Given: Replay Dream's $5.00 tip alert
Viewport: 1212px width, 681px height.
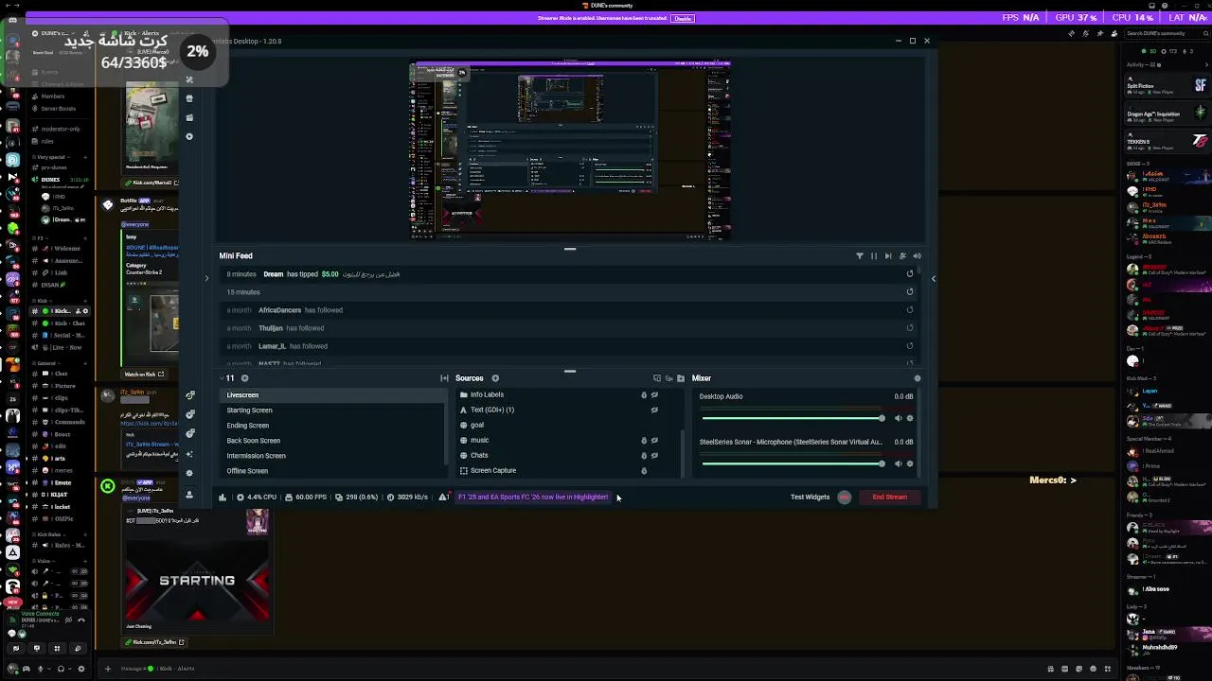Looking at the screenshot, I should pyautogui.click(x=910, y=274).
